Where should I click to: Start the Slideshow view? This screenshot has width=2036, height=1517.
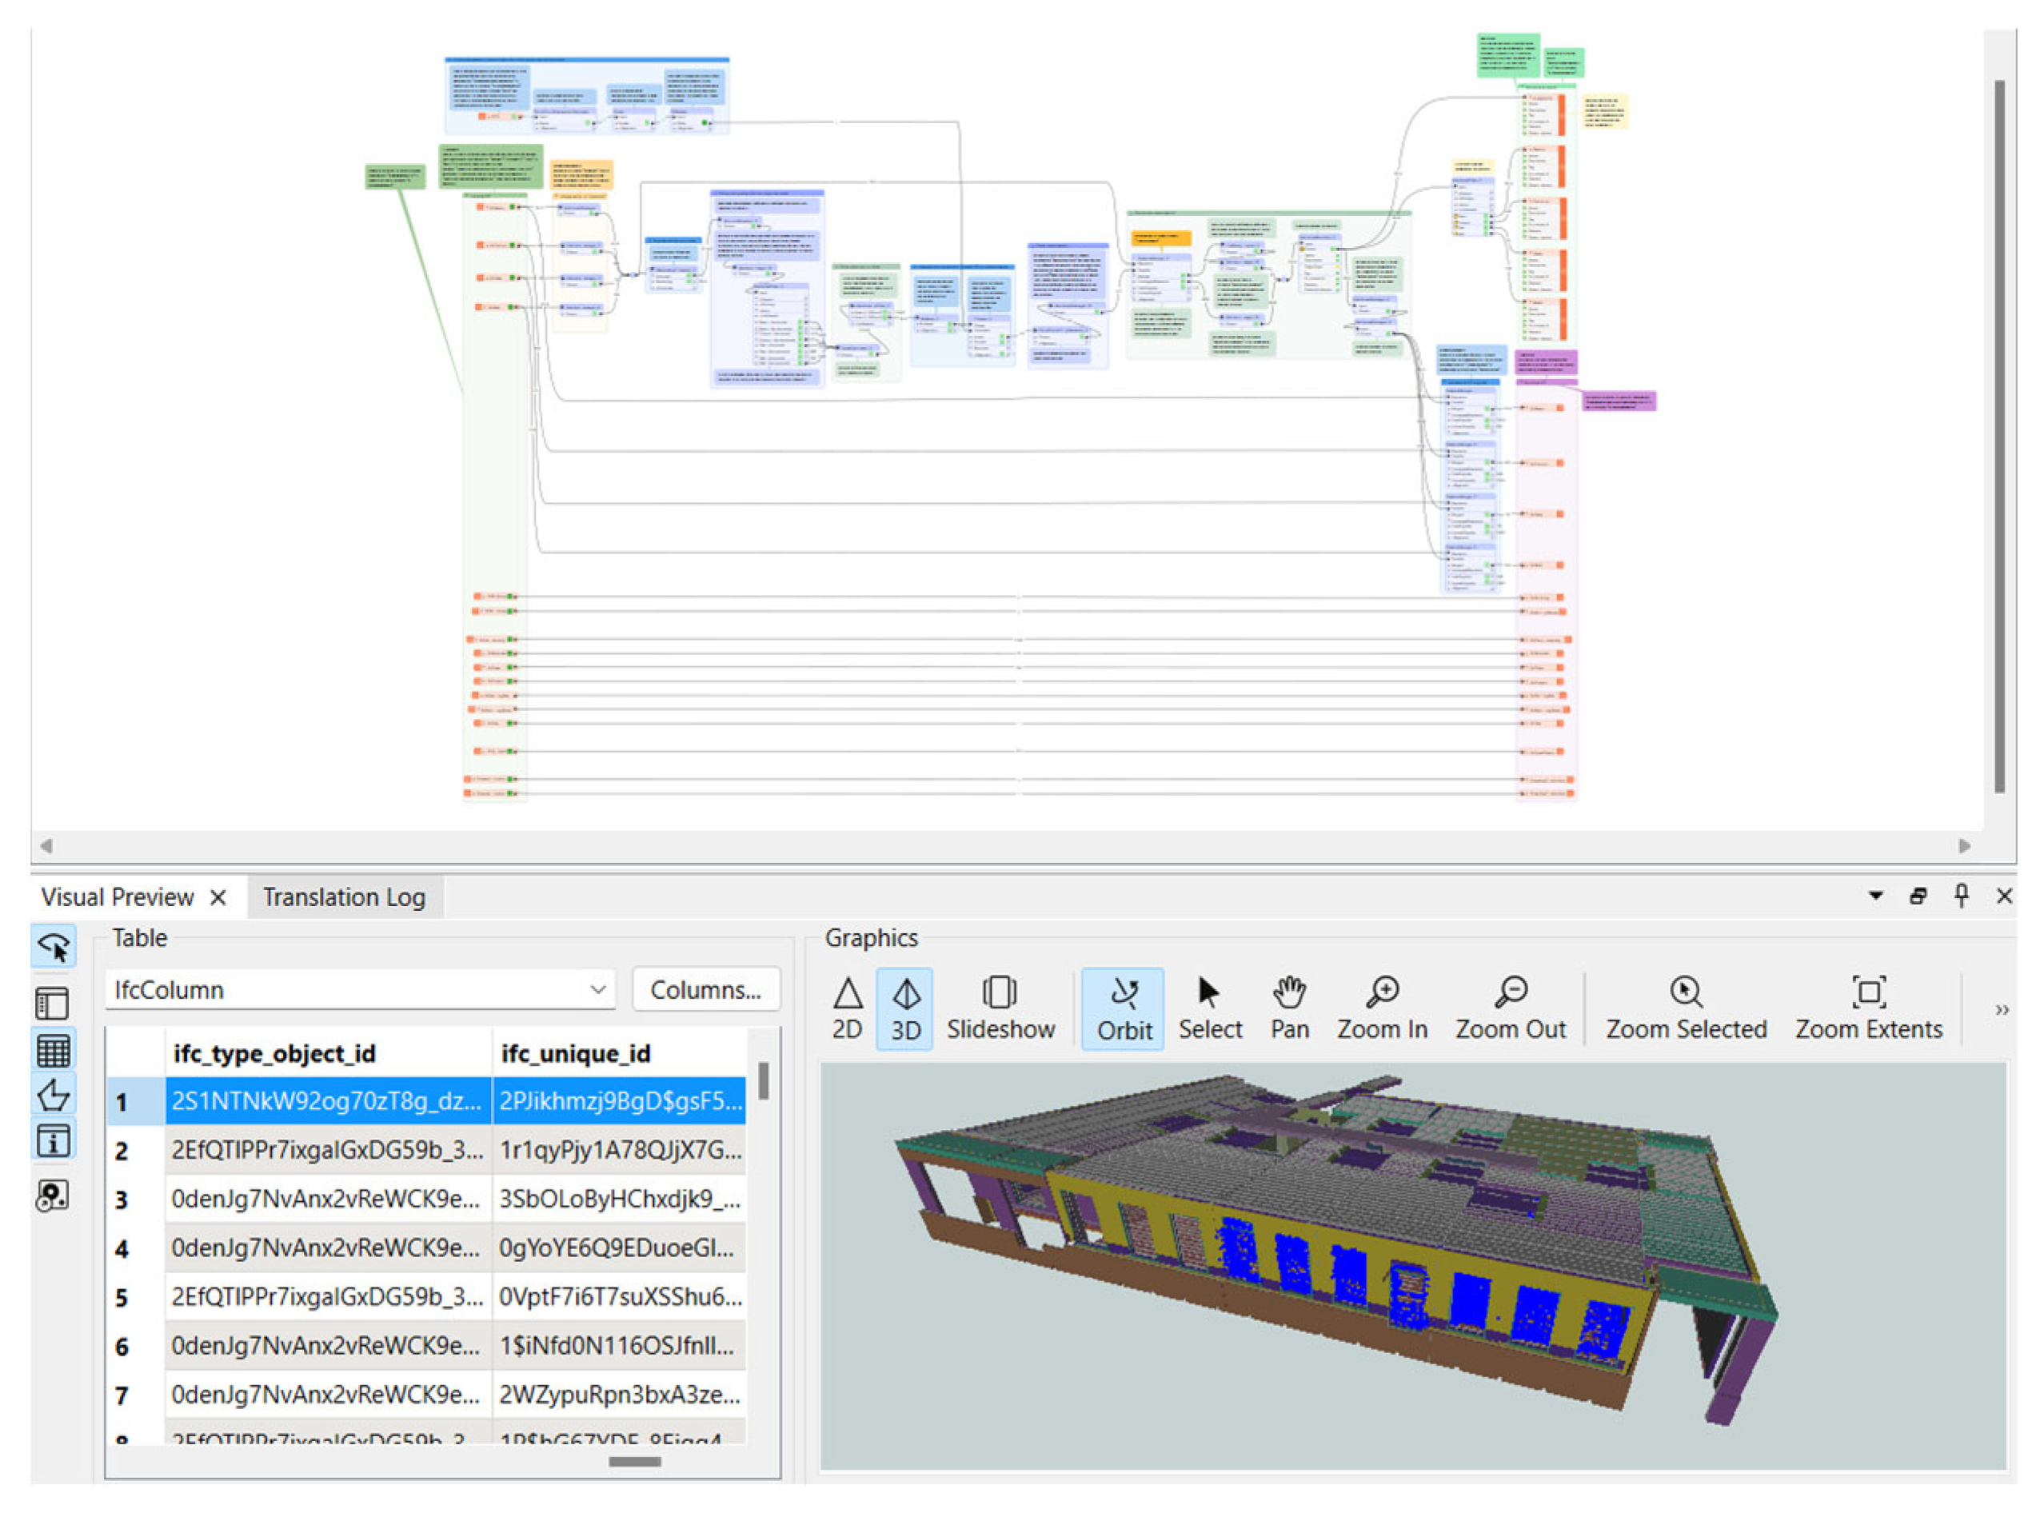pos(1000,1008)
